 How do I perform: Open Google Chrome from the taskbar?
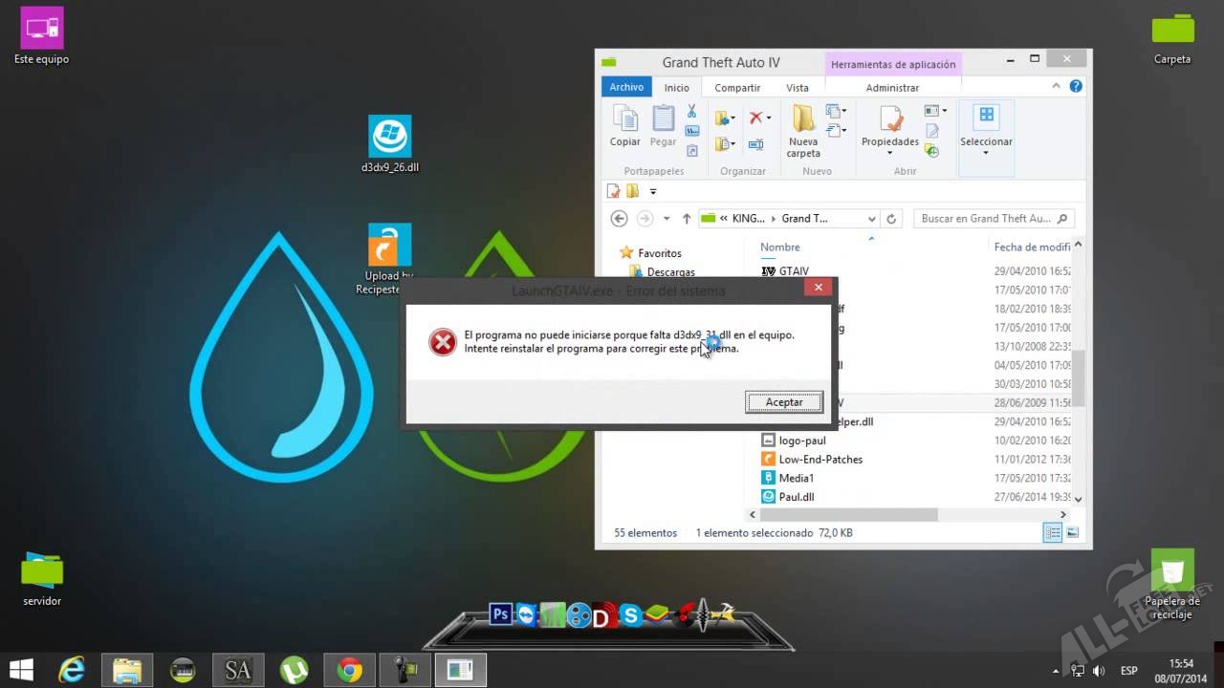click(349, 671)
